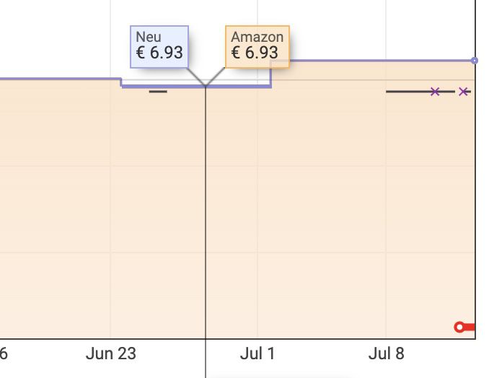The height and width of the screenshot is (378, 489).
Task: Click the red bar beside red circle
Action: pos(470,328)
